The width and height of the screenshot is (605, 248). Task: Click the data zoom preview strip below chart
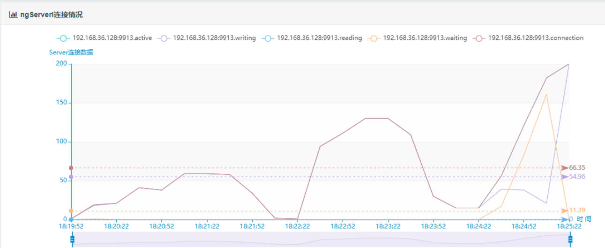click(321, 239)
